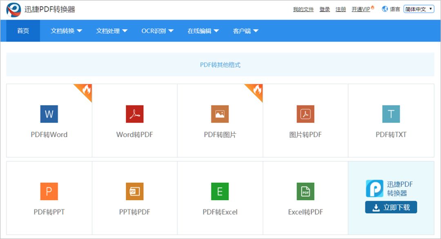Select the PDF转TXT label
Viewport: 441px width, 239px height.
pyautogui.click(x=391, y=135)
